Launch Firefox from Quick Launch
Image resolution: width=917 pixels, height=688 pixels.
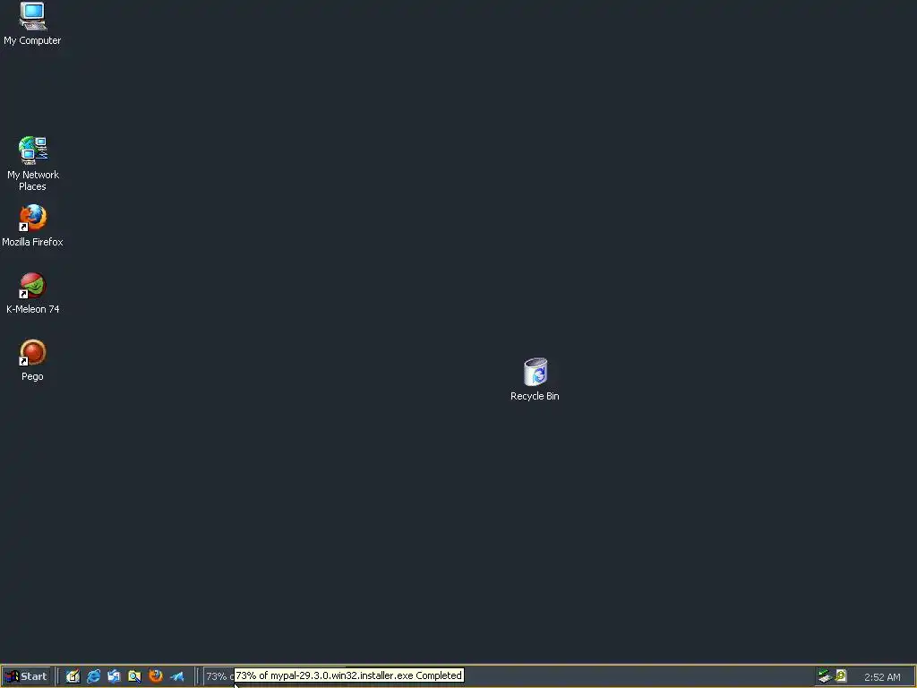pos(156,676)
